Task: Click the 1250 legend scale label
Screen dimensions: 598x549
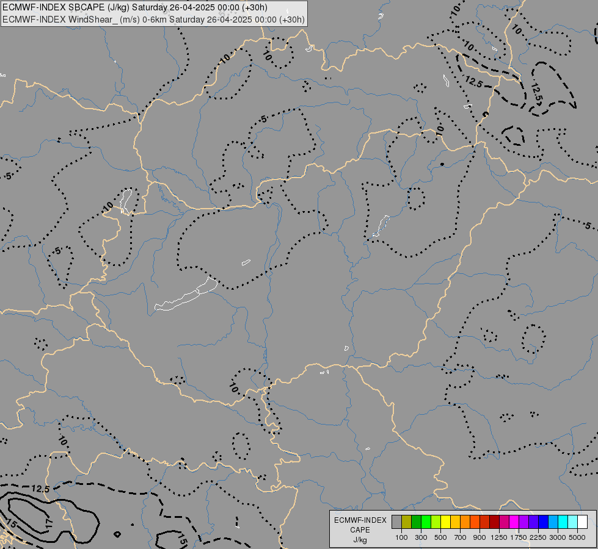Action: (x=499, y=537)
